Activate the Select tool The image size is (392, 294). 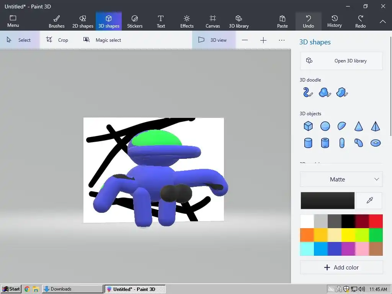[20, 40]
